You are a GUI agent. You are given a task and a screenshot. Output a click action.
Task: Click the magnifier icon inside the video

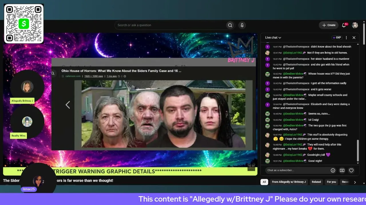pos(53,73)
